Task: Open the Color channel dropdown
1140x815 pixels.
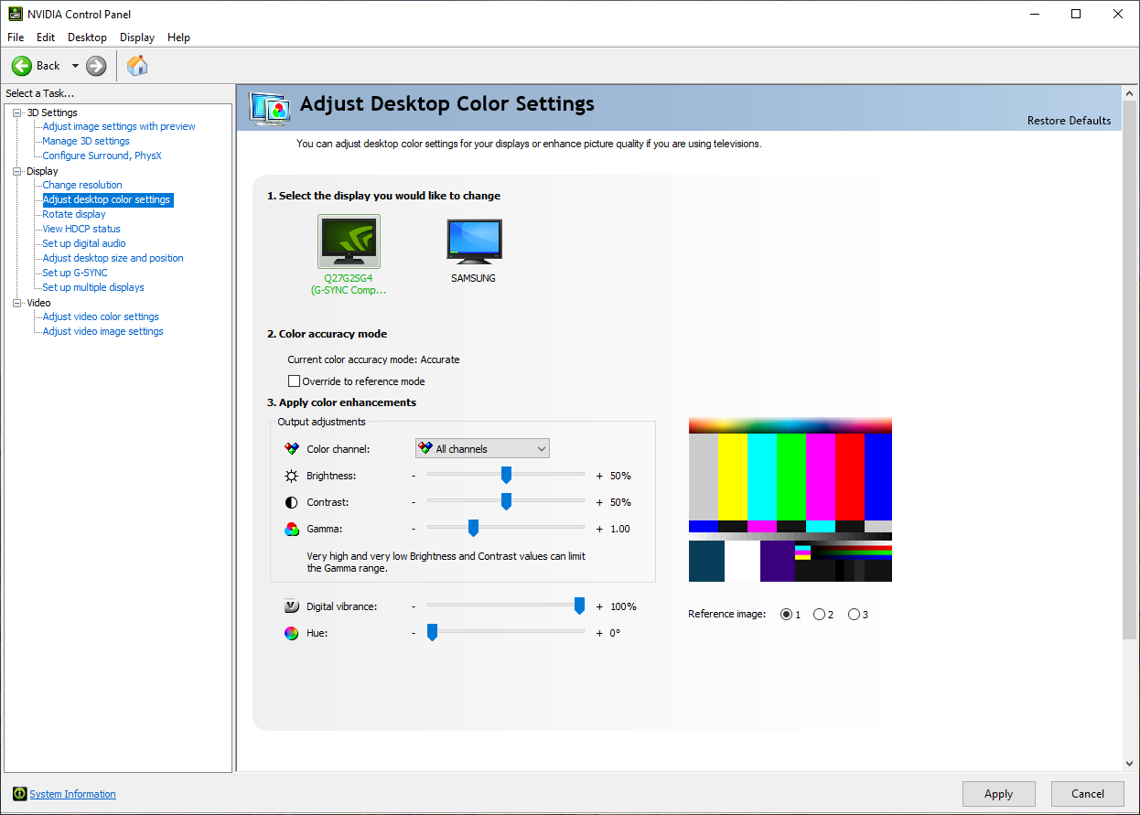Action: point(482,449)
